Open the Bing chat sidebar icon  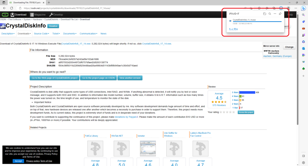pyautogui.click(x=303, y=8)
